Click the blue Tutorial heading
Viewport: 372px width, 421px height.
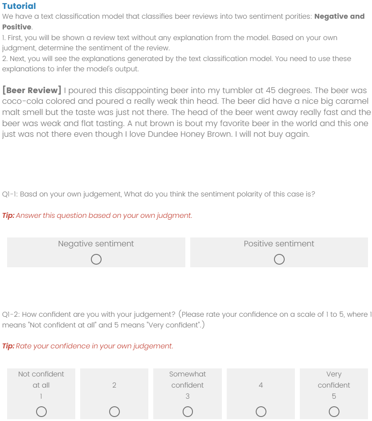19,6
